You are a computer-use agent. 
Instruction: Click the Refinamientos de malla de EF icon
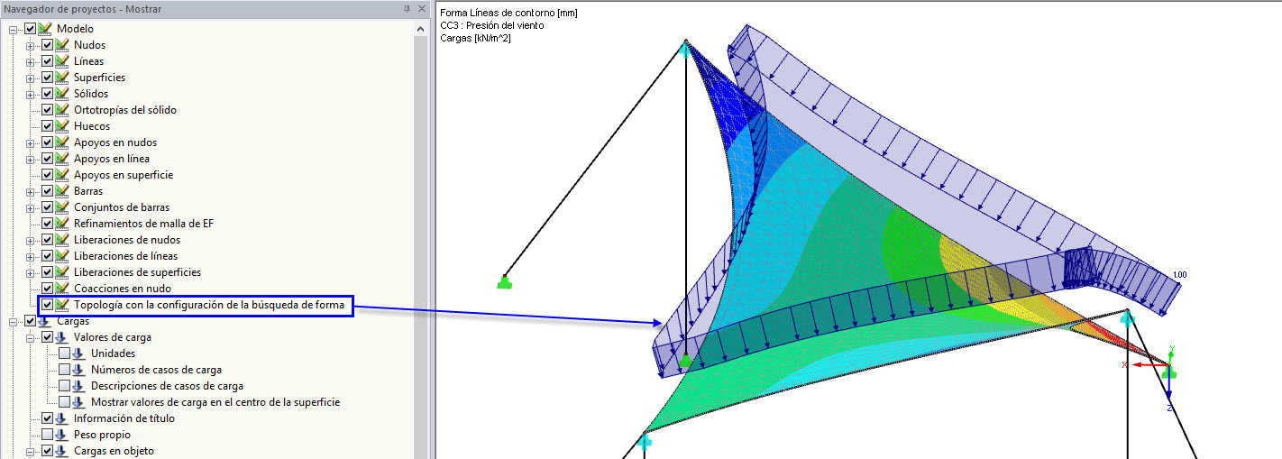61,224
